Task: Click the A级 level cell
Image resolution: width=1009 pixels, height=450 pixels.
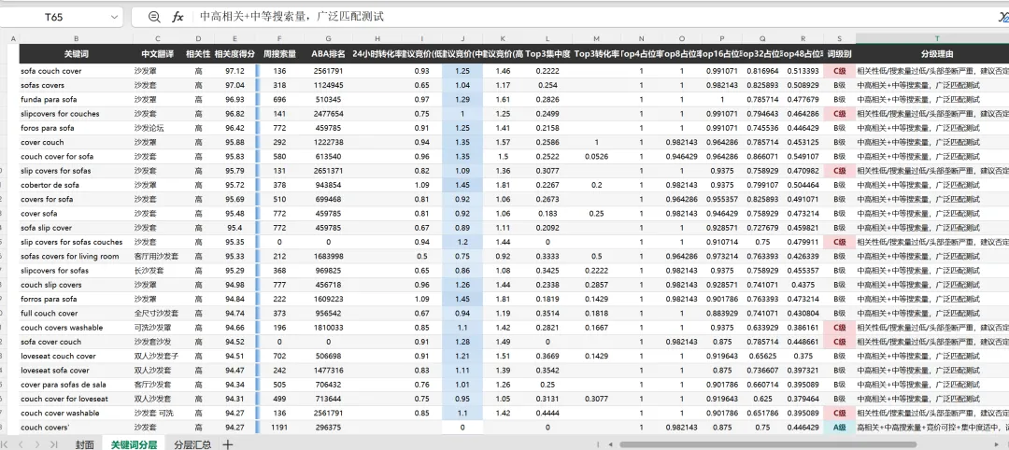Action: (x=840, y=428)
